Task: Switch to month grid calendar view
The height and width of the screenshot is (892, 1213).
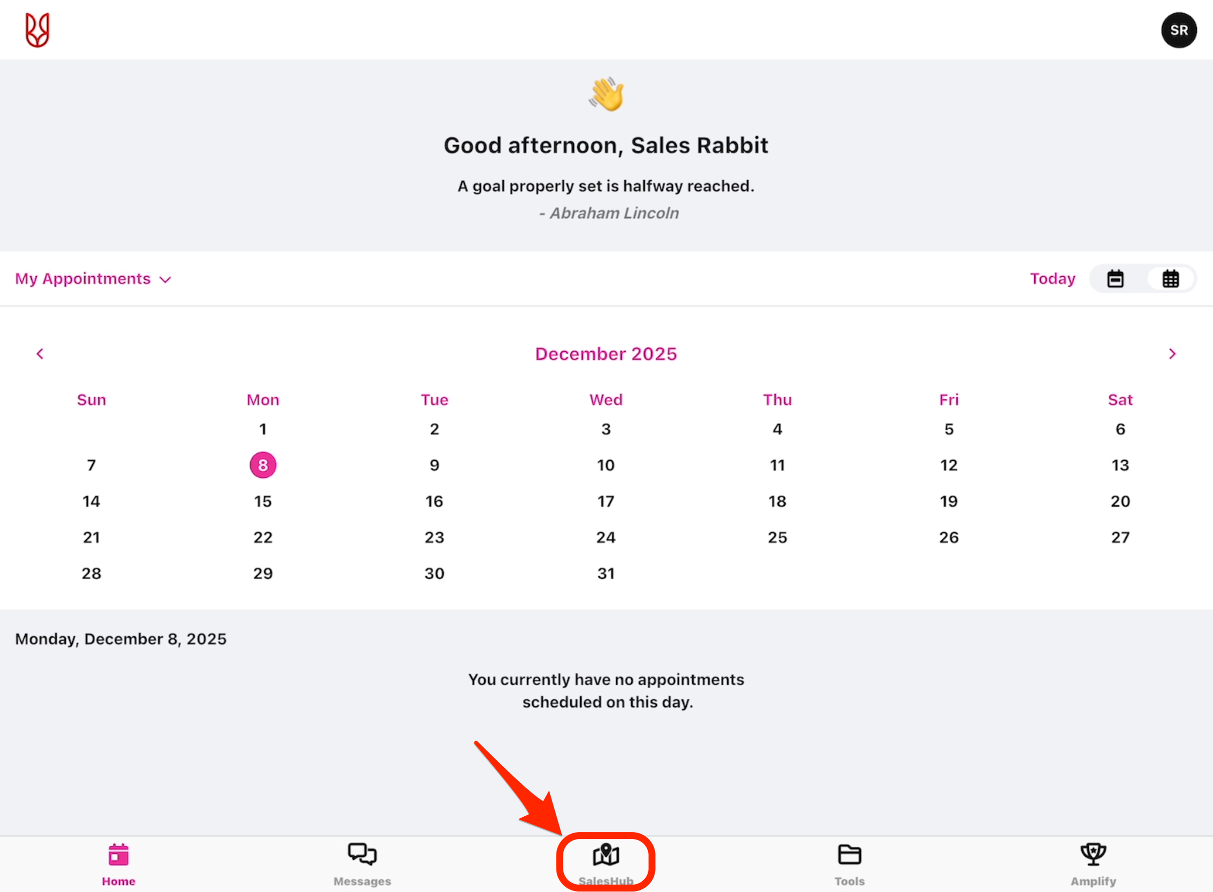Action: (1170, 279)
